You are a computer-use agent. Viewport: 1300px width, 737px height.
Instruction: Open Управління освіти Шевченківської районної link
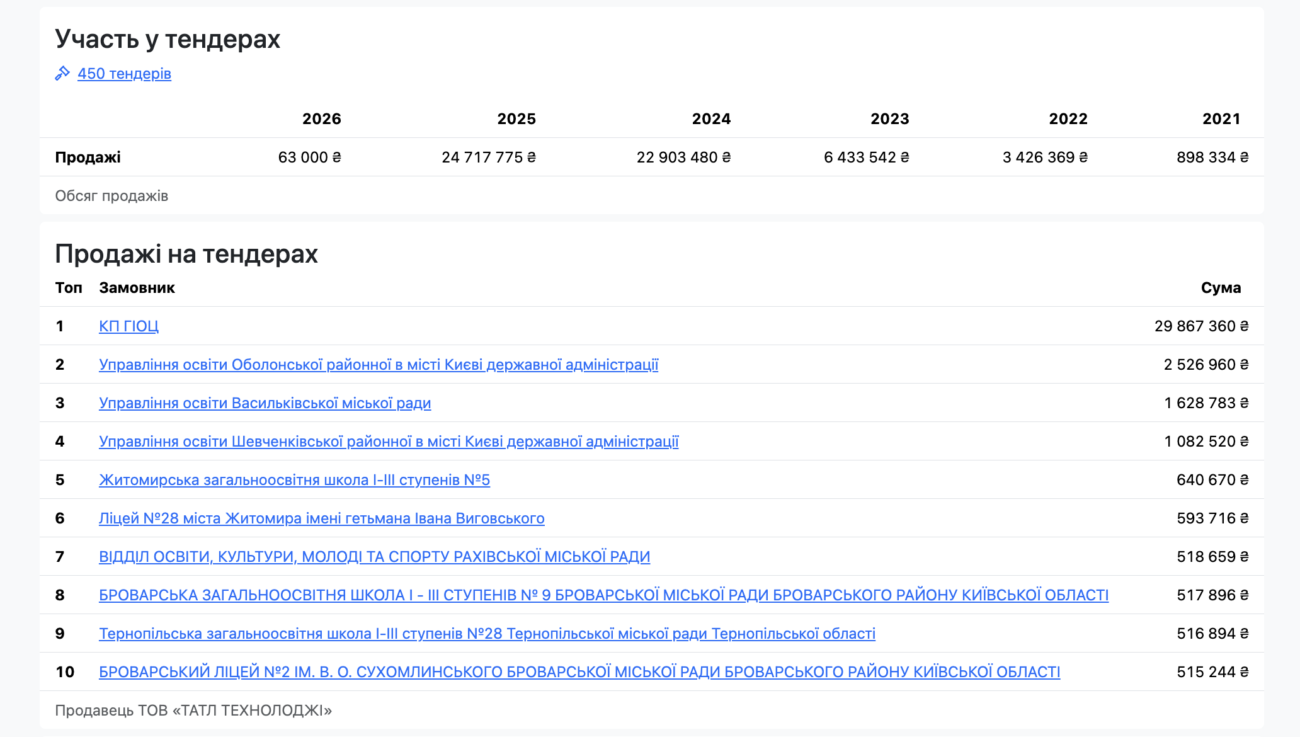point(388,442)
